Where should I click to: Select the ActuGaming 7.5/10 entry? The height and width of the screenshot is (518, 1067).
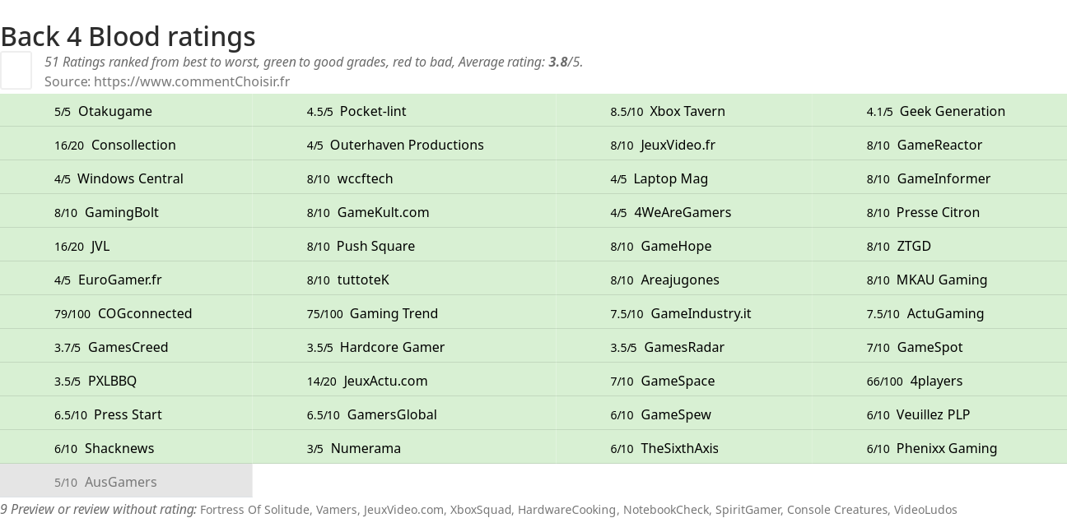(939, 313)
